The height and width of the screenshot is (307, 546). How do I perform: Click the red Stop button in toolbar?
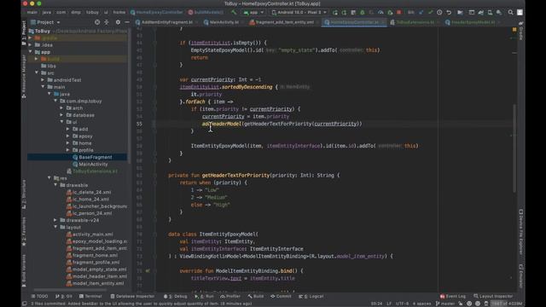(399, 12)
